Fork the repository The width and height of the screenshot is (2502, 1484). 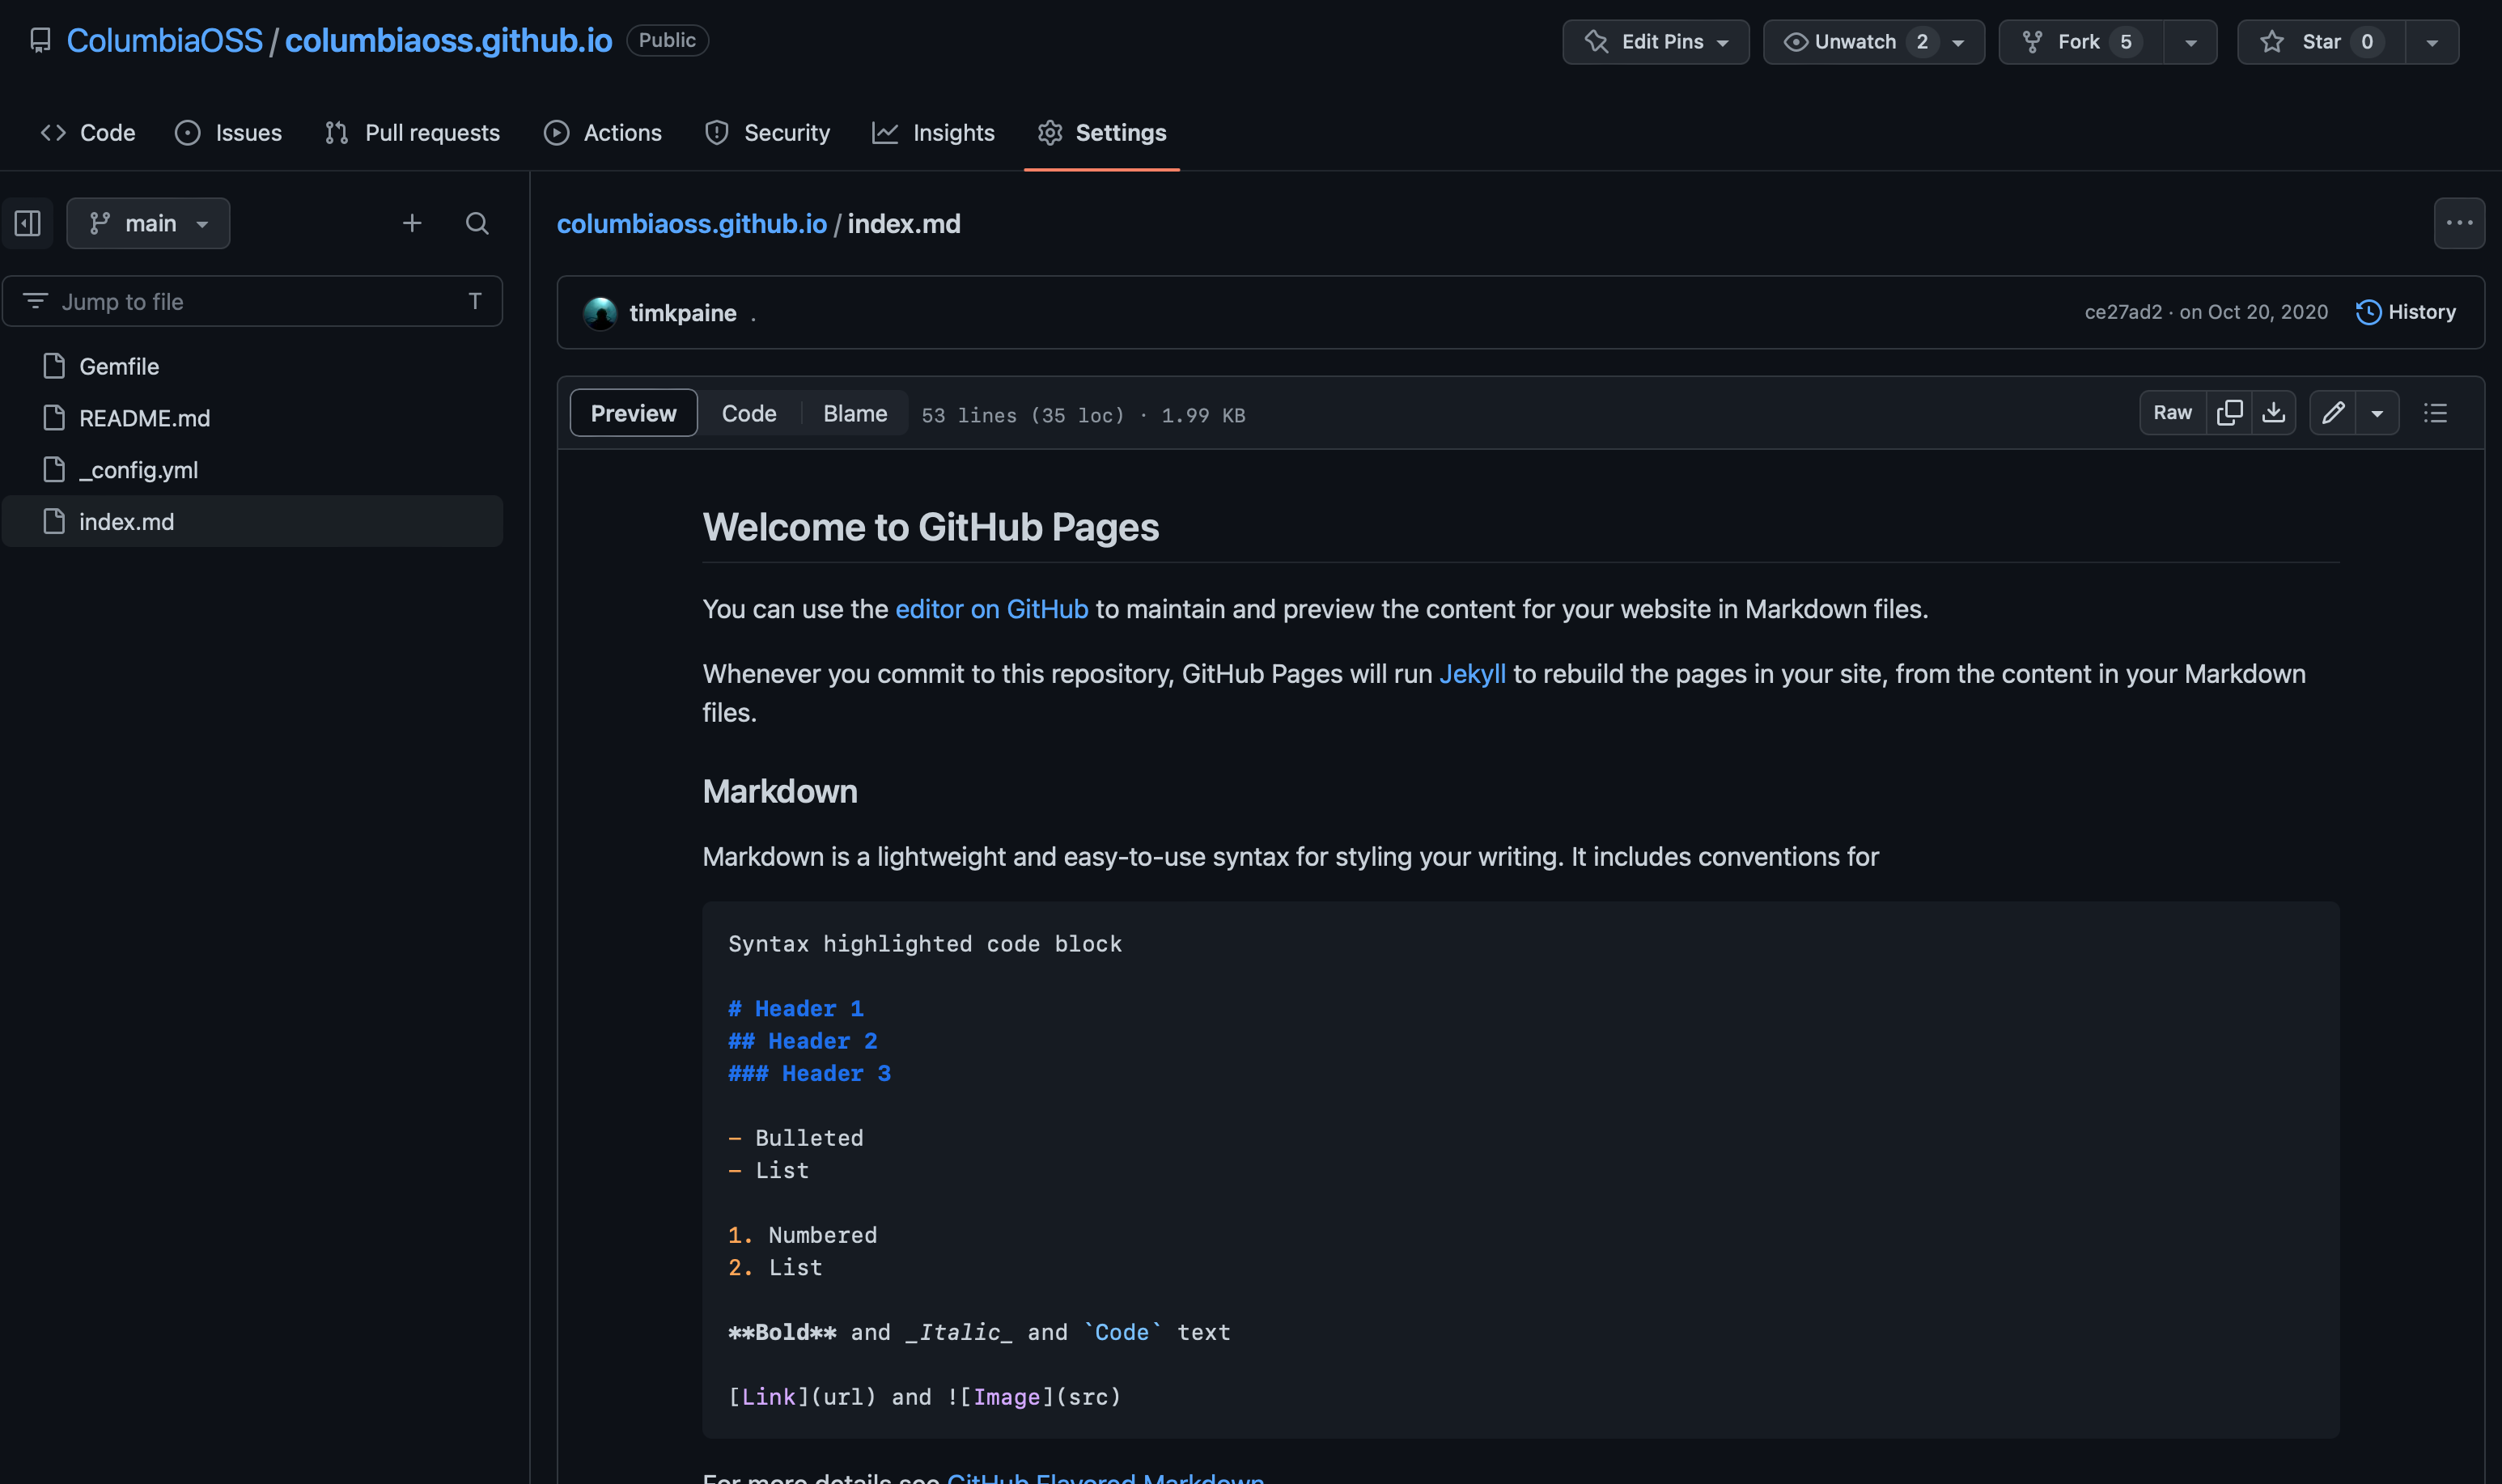tap(2081, 42)
